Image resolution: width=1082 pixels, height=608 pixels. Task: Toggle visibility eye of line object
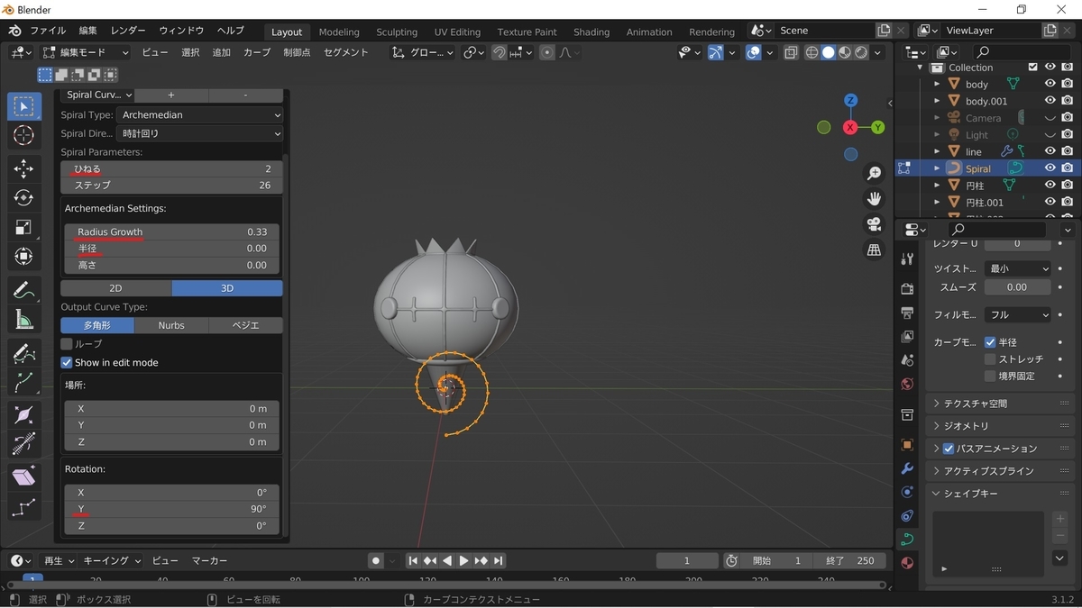[1050, 151]
